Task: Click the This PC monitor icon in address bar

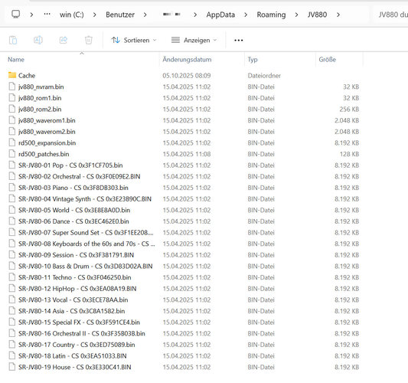Action: [16, 15]
